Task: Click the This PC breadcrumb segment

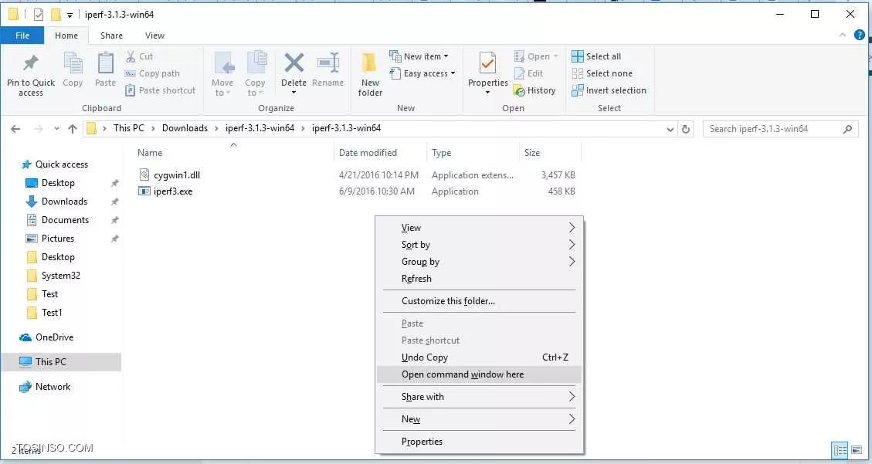Action: click(x=128, y=128)
